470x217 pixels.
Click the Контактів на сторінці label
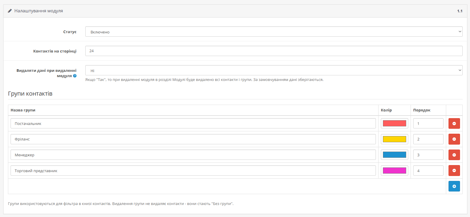click(x=55, y=51)
